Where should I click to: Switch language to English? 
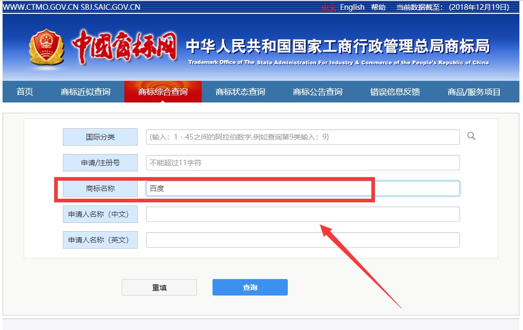coord(352,7)
